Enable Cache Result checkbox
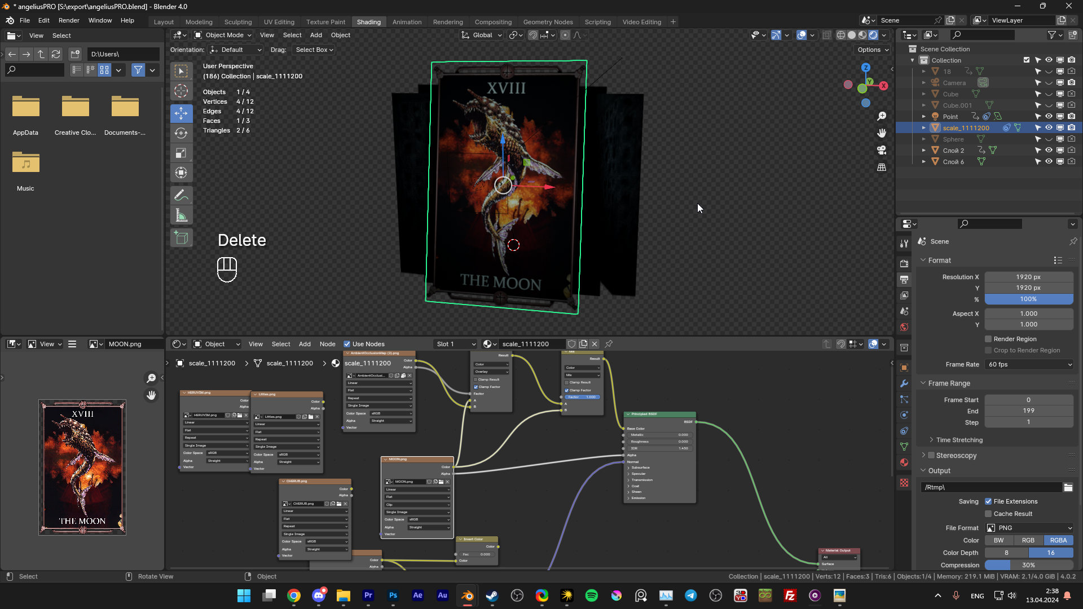The height and width of the screenshot is (609, 1083). click(988, 514)
